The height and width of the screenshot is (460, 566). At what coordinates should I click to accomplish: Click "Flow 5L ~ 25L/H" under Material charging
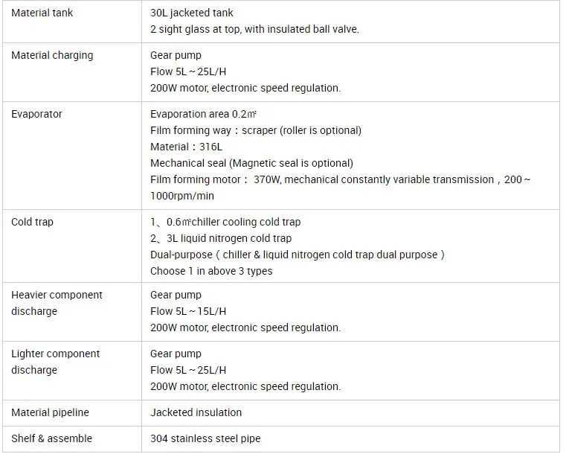(188, 71)
